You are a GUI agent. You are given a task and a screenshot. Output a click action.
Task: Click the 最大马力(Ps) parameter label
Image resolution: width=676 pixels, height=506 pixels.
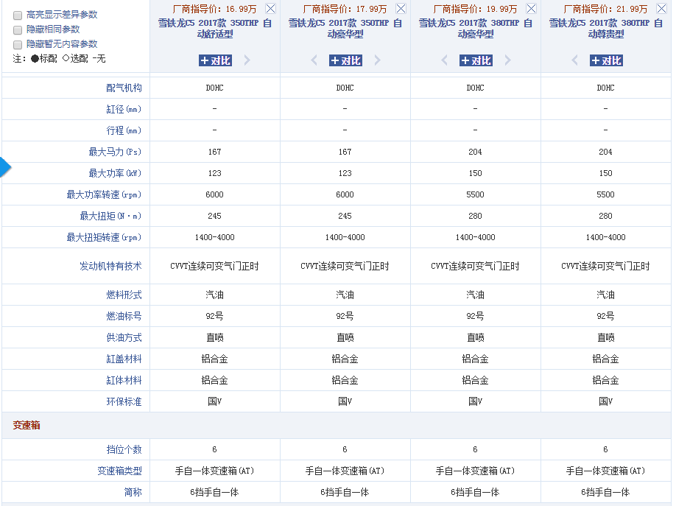[x=115, y=152]
